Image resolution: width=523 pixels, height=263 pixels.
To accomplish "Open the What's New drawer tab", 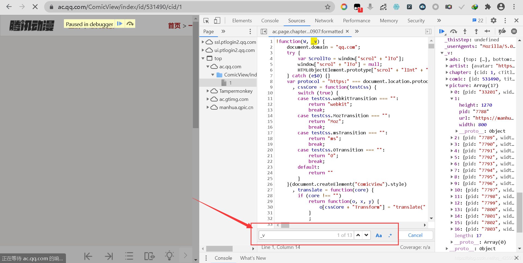I will [253, 258].
